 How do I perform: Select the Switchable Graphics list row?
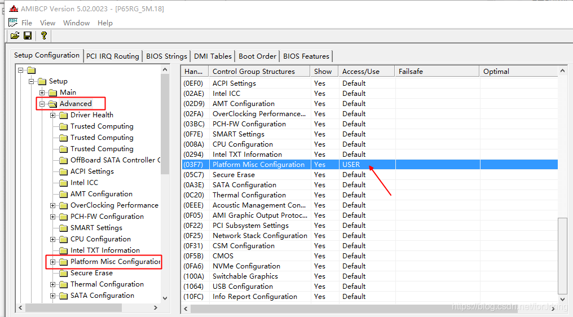pos(369,276)
